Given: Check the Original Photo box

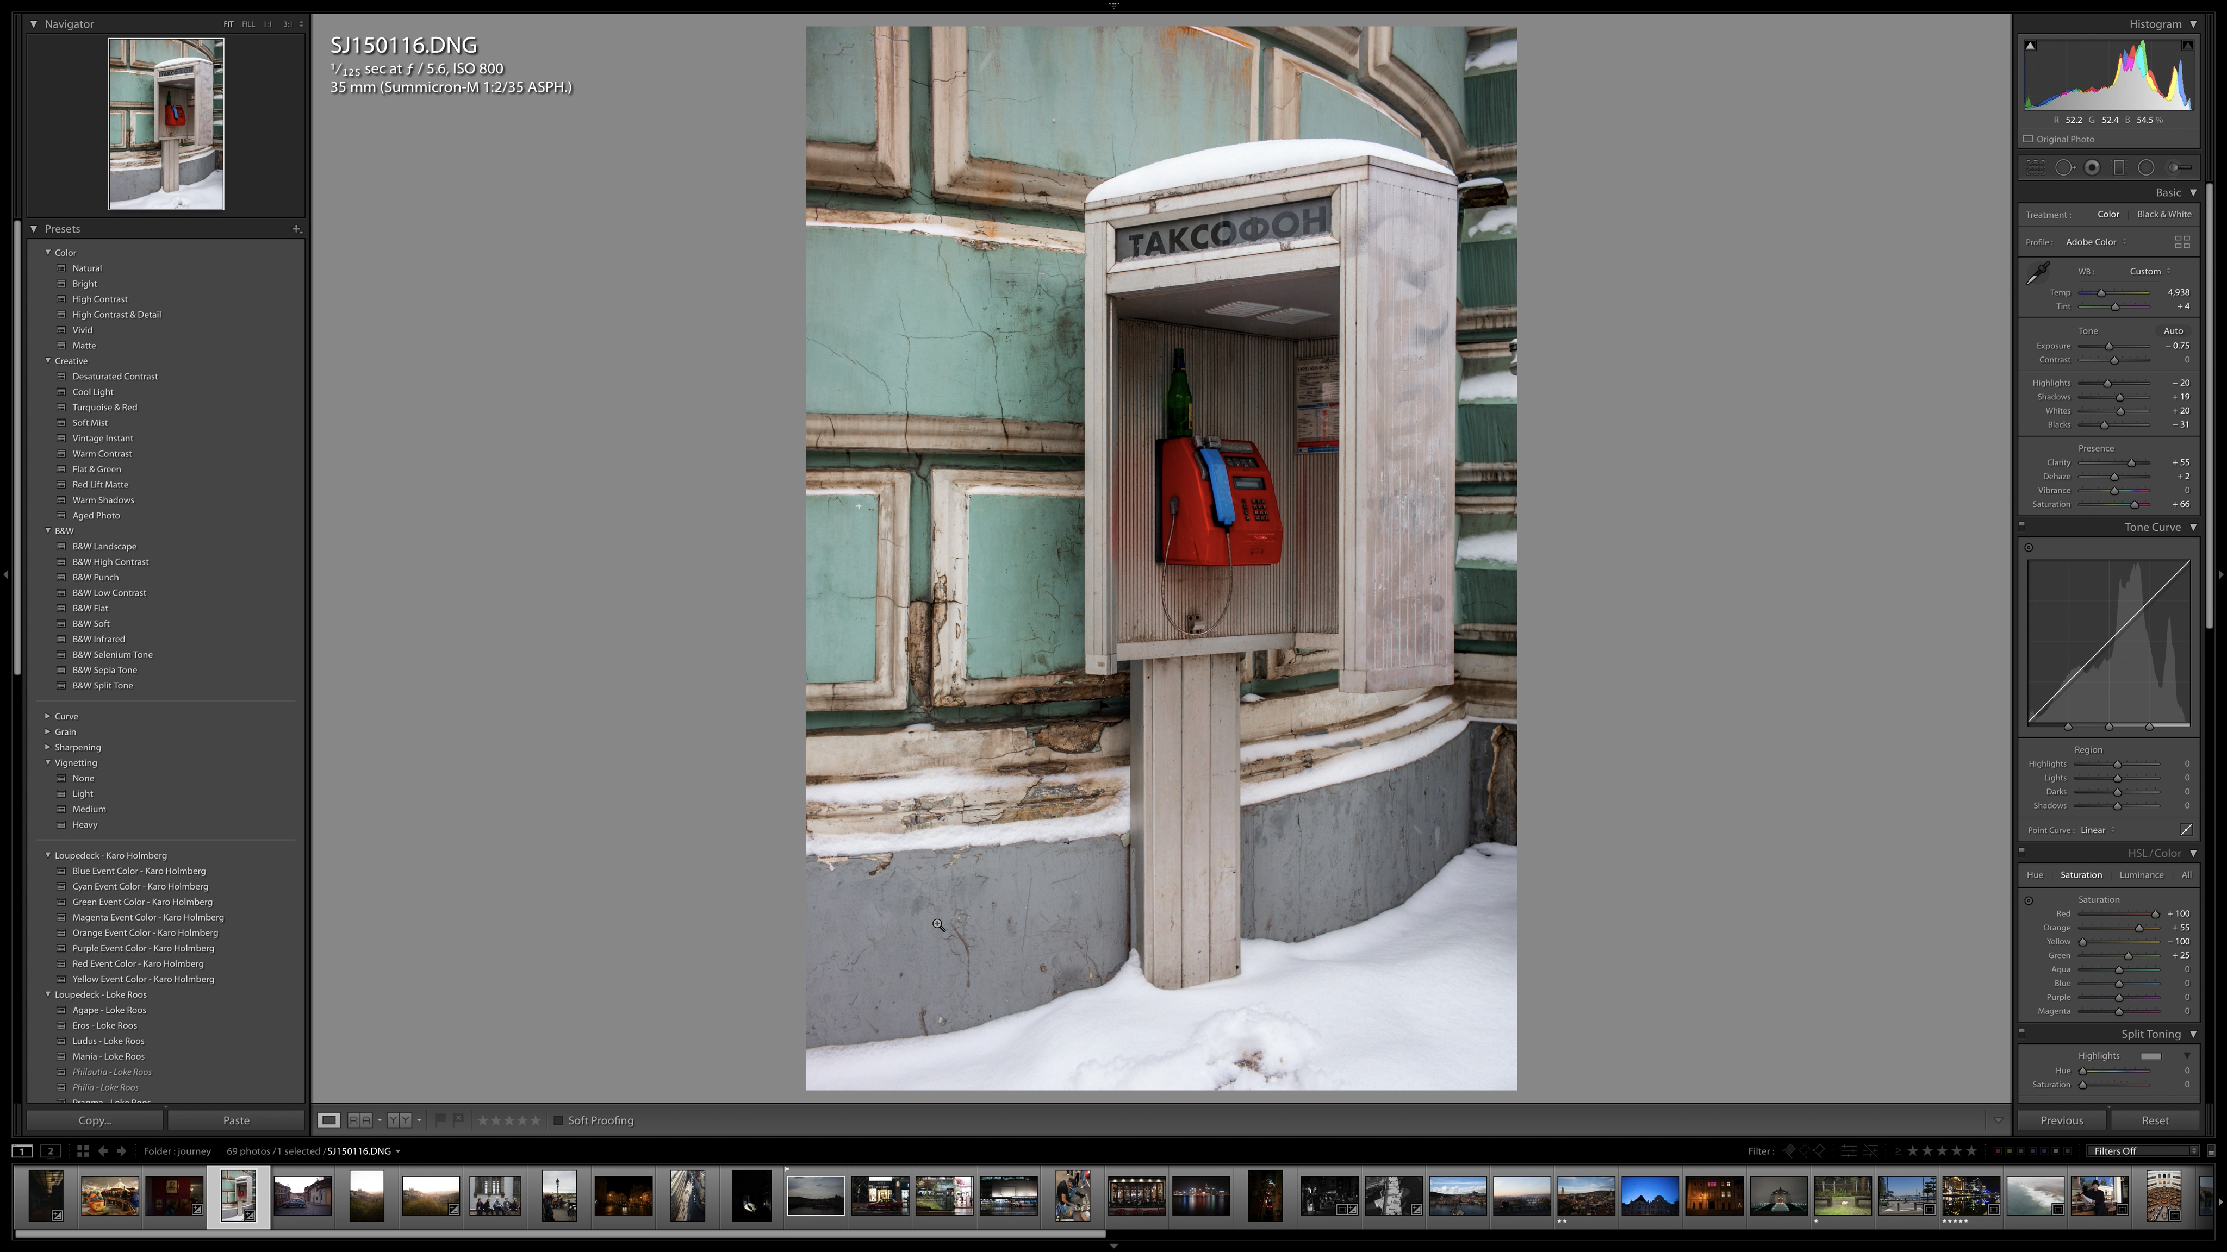Looking at the screenshot, I should [2028, 139].
